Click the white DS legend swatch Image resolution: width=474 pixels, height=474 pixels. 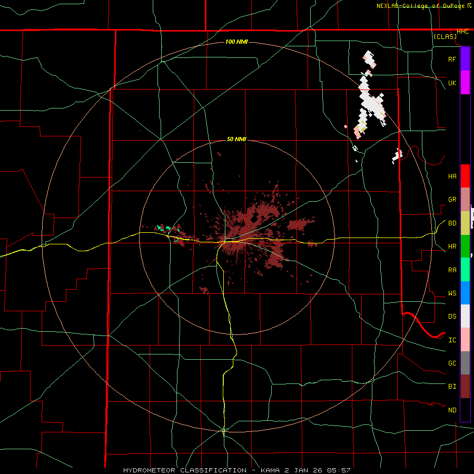pyautogui.click(x=465, y=316)
